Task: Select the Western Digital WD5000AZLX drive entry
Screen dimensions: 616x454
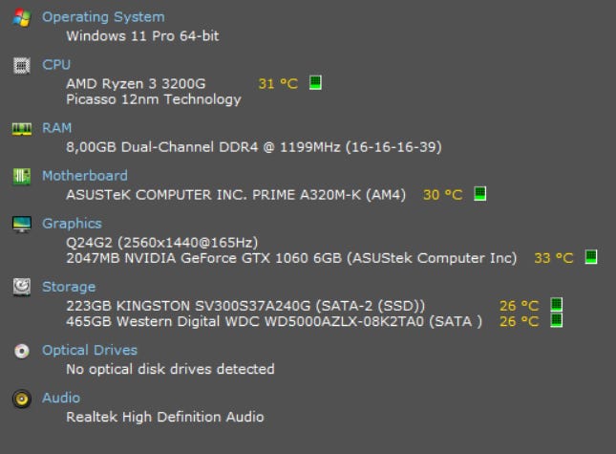Action: click(x=274, y=321)
